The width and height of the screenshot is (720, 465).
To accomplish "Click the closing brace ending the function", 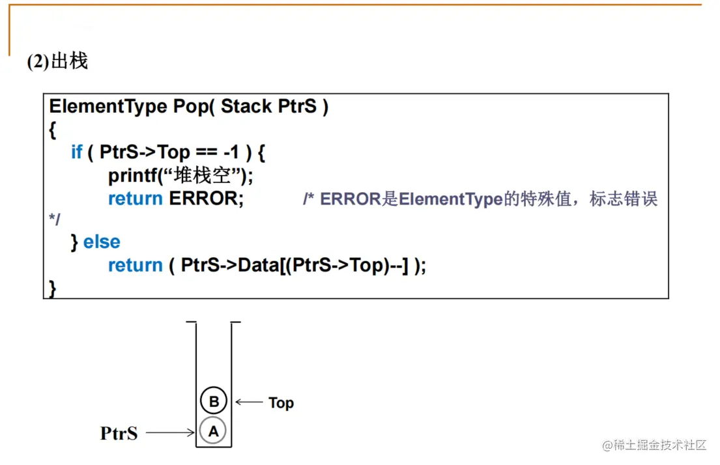I will pyautogui.click(x=53, y=287).
